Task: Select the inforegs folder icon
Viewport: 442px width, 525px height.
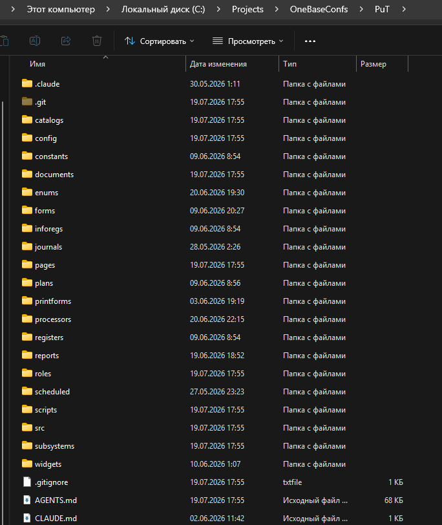Action: (27, 228)
